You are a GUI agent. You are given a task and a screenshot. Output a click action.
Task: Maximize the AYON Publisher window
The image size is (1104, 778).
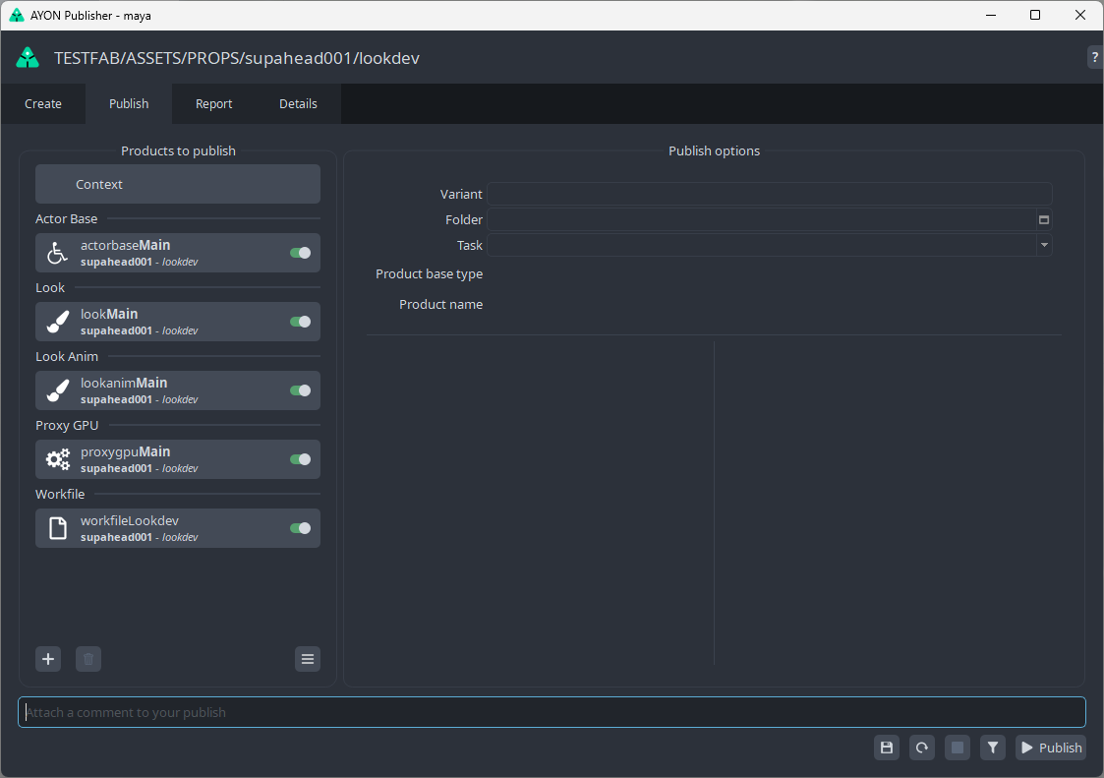1035,15
